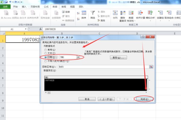Viewport: 181px width, 120px height.
Task: Click Text to Columns (分列) icon
Action: (115, 14)
